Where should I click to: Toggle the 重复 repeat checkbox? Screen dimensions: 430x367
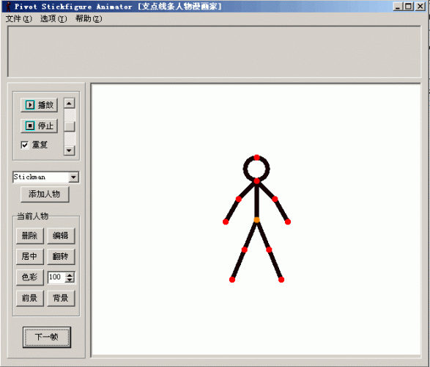(25, 145)
